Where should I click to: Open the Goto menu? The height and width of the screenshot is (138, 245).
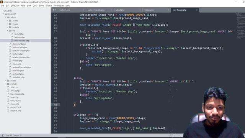point(35,5)
